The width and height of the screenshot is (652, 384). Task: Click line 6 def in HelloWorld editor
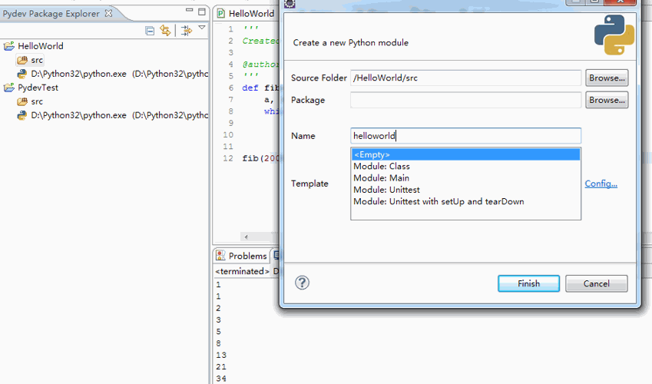click(x=250, y=88)
